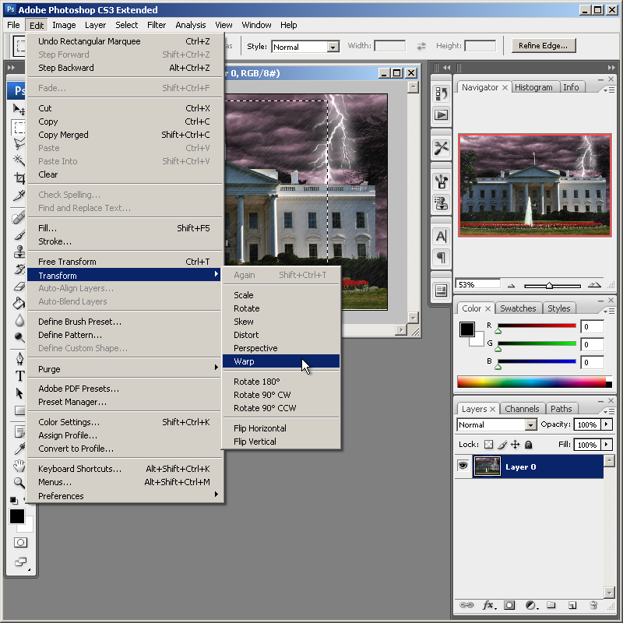This screenshot has height=623, width=623.
Task: Select the Crop tool
Action: (19, 178)
